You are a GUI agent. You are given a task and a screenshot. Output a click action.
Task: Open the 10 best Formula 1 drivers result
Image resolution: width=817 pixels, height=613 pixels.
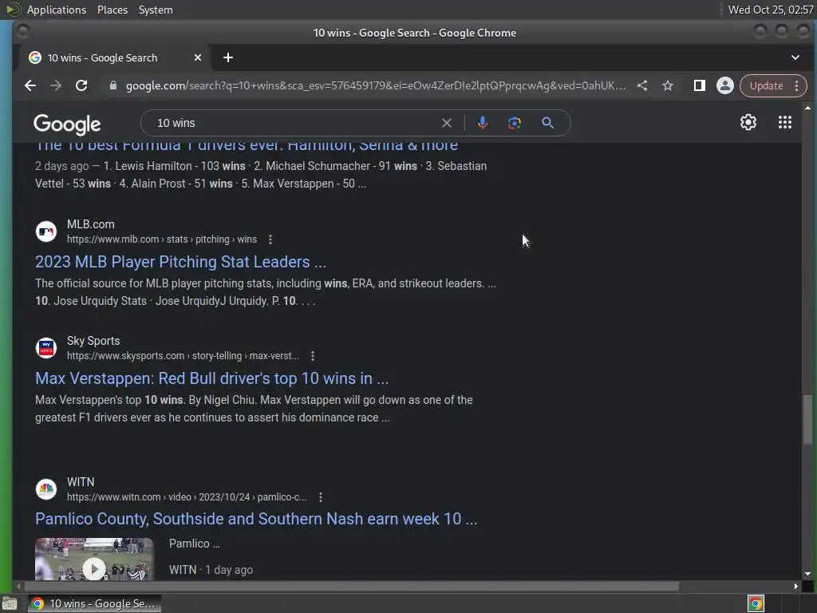247,147
